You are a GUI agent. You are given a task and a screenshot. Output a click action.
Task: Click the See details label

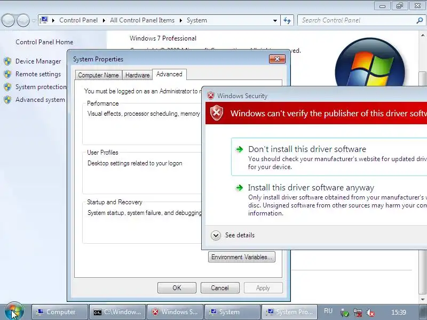click(x=240, y=235)
